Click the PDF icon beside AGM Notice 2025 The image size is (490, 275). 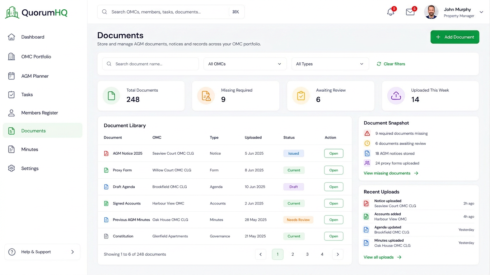[106, 153]
